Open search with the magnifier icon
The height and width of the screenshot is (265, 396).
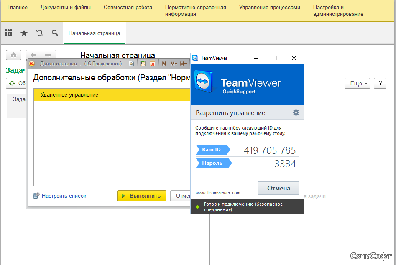click(55, 33)
